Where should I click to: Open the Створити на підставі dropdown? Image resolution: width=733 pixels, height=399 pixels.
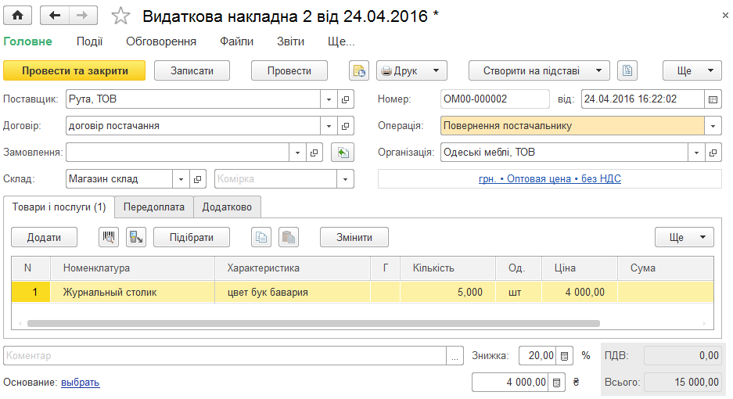(x=539, y=70)
